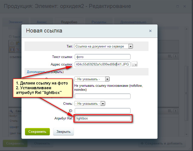Open the Тип link type dropdown
Viewport: 193px width, 151px height.
103,46
